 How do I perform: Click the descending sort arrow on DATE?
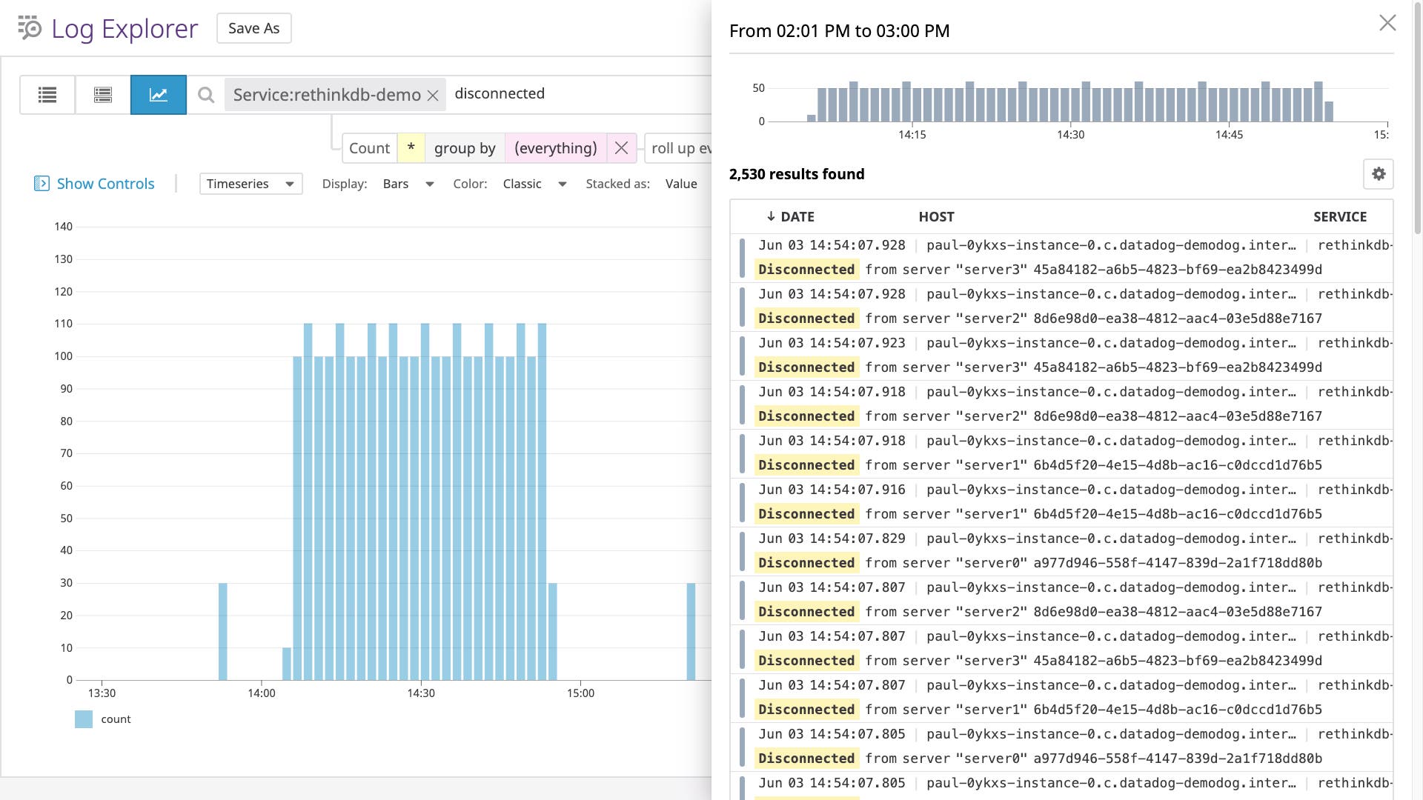[771, 216]
